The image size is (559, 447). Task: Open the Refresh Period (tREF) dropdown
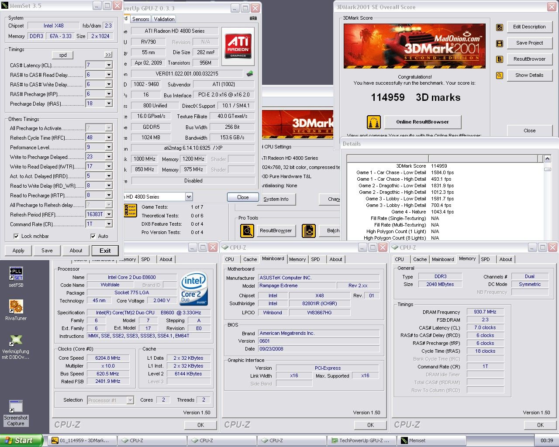(x=109, y=214)
